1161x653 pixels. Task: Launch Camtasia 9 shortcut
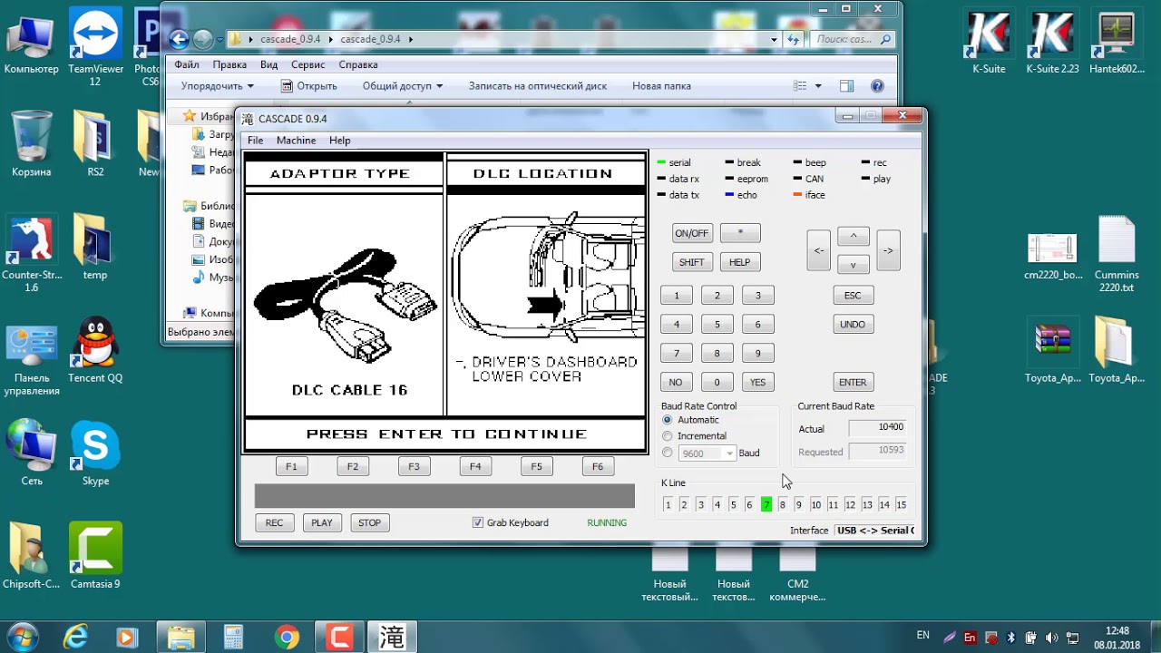95,557
